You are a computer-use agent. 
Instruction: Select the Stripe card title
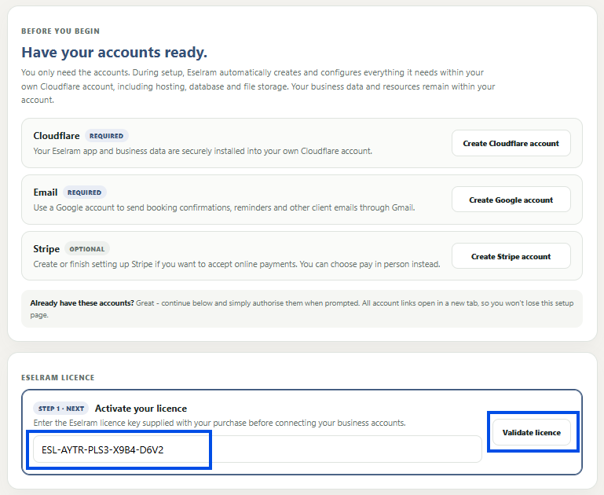pos(46,249)
